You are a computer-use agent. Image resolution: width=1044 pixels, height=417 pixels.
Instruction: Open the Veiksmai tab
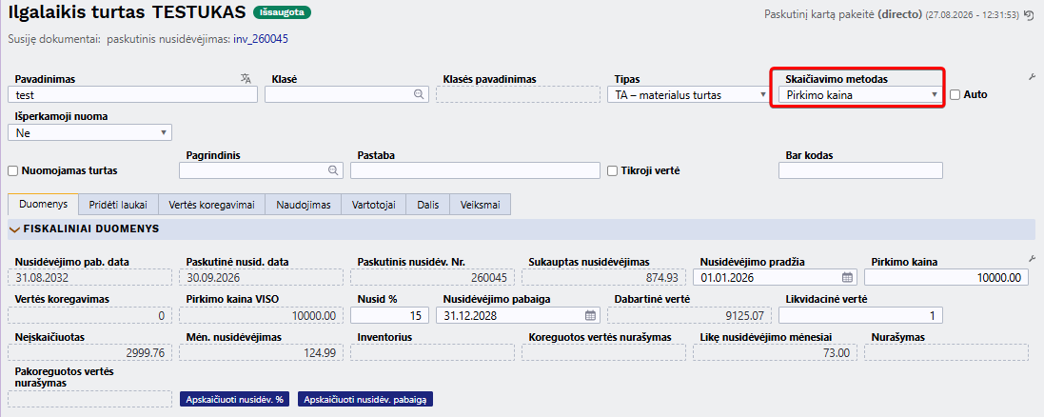tap(480, 205)
